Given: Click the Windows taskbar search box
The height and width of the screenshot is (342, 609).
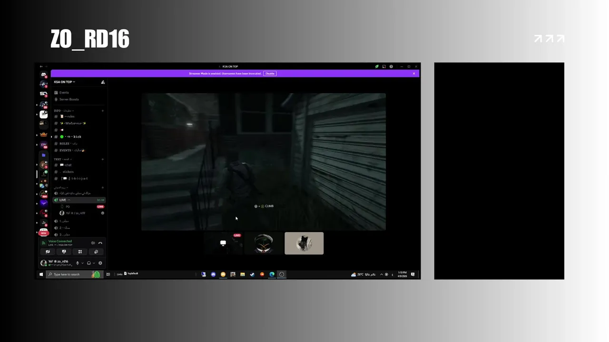Looking at the screenshot, I should point(74,274).
